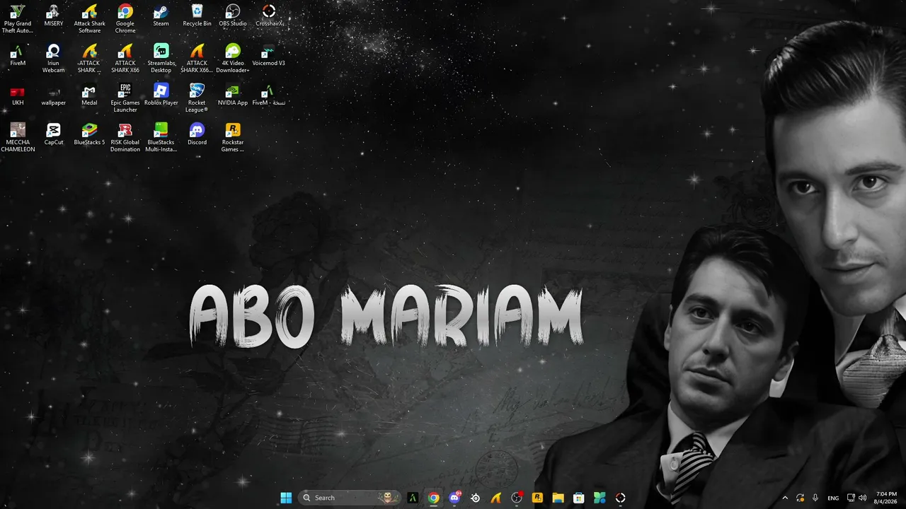Select CrosshairX shortcut on the desktop
This screenshot has width=906, height=509.
click(269, 16)
